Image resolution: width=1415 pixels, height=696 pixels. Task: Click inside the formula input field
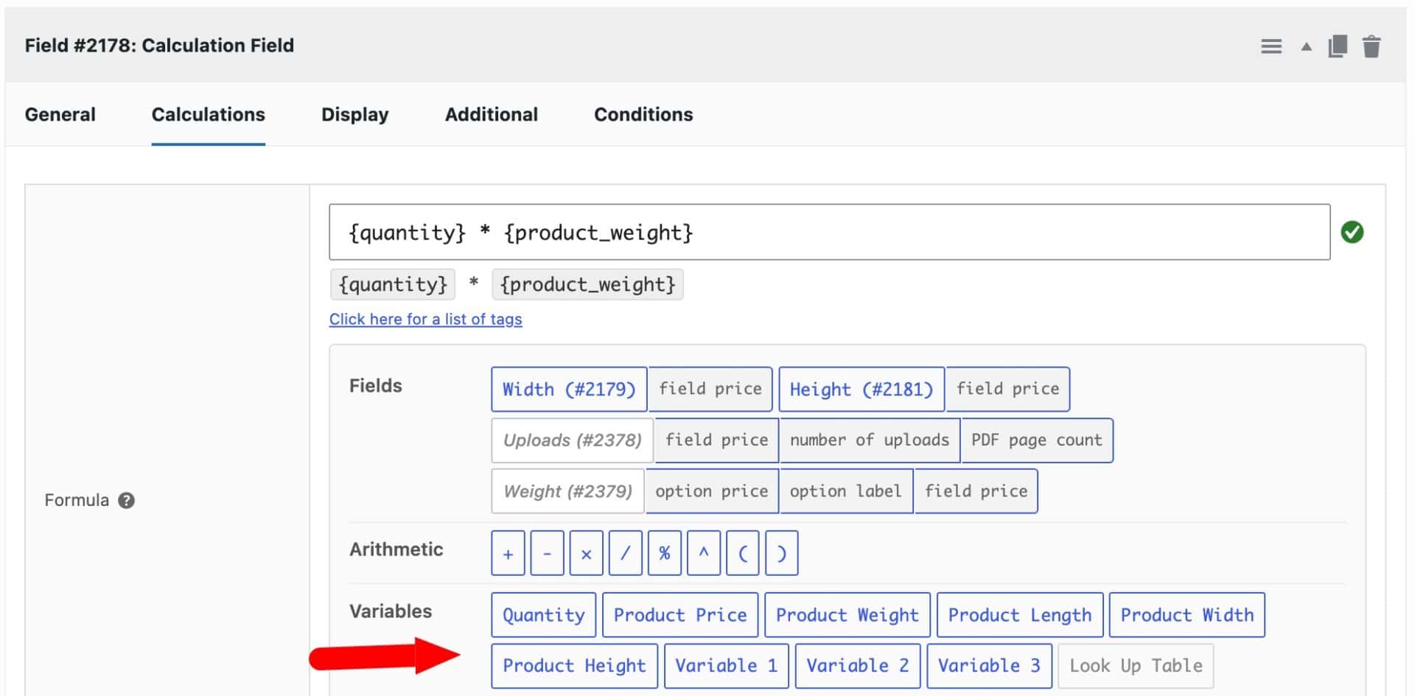coord(829,232)
